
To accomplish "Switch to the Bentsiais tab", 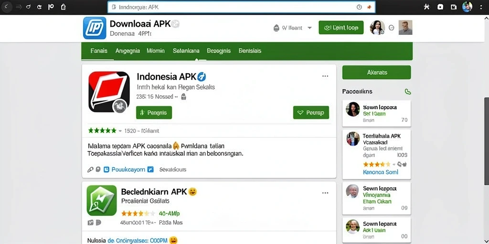I will coord(250,51).
